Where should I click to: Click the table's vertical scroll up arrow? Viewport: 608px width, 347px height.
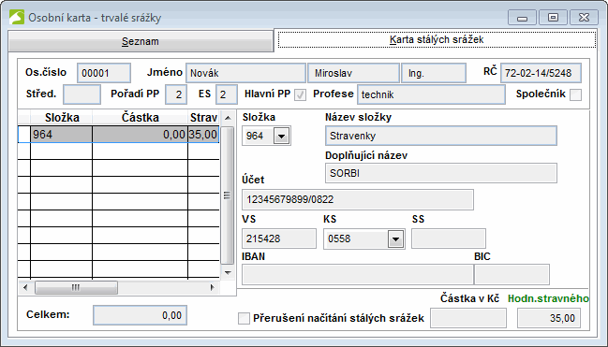(x=228, y=118)
